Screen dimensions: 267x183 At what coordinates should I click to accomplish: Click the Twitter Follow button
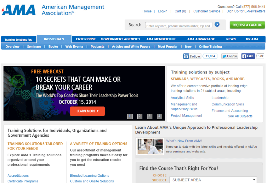230,56
